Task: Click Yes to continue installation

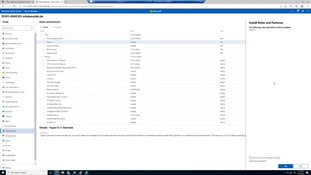Action: pos(286,166)
